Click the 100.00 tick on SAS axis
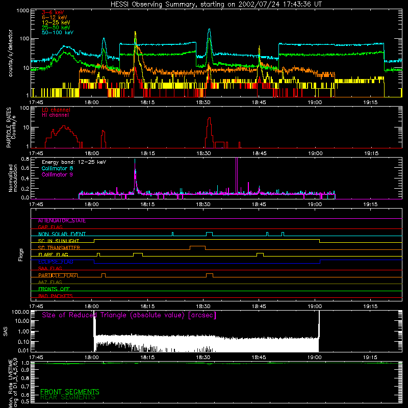 (20, 312)
